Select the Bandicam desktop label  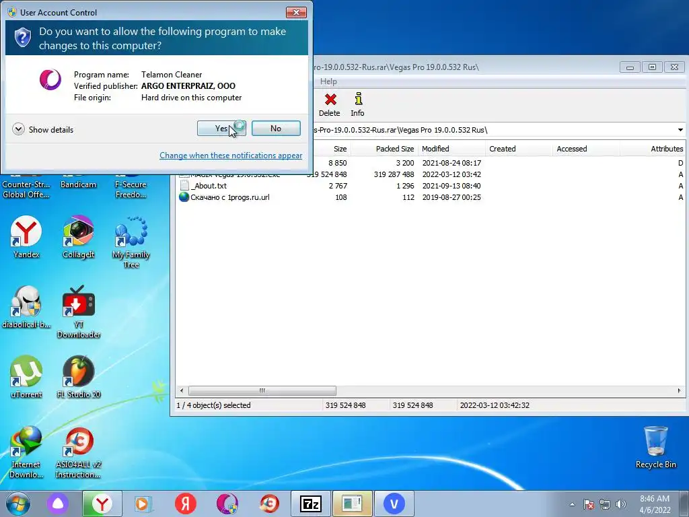point(78,184)
